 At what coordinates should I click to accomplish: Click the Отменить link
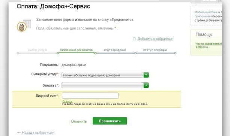coord(79,121)
